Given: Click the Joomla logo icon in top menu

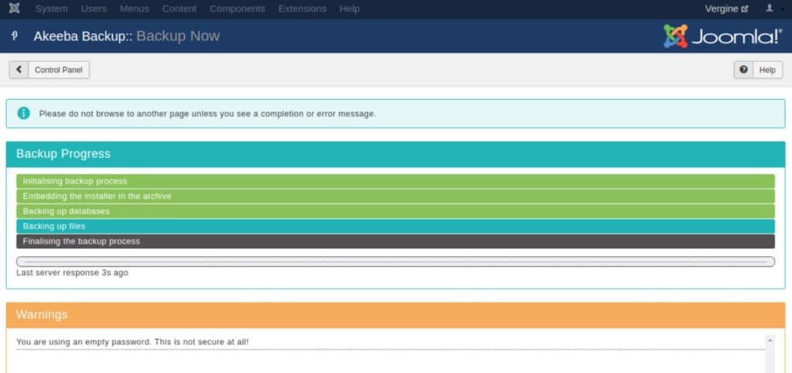Looking at the screenshot, I should 14,9.
